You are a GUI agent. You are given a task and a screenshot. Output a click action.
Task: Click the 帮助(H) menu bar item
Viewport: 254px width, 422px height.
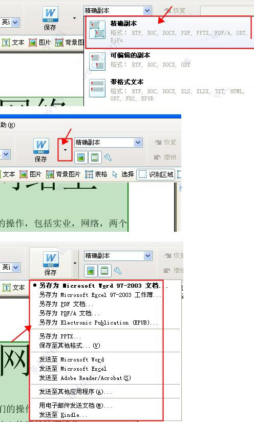point(8,125)
